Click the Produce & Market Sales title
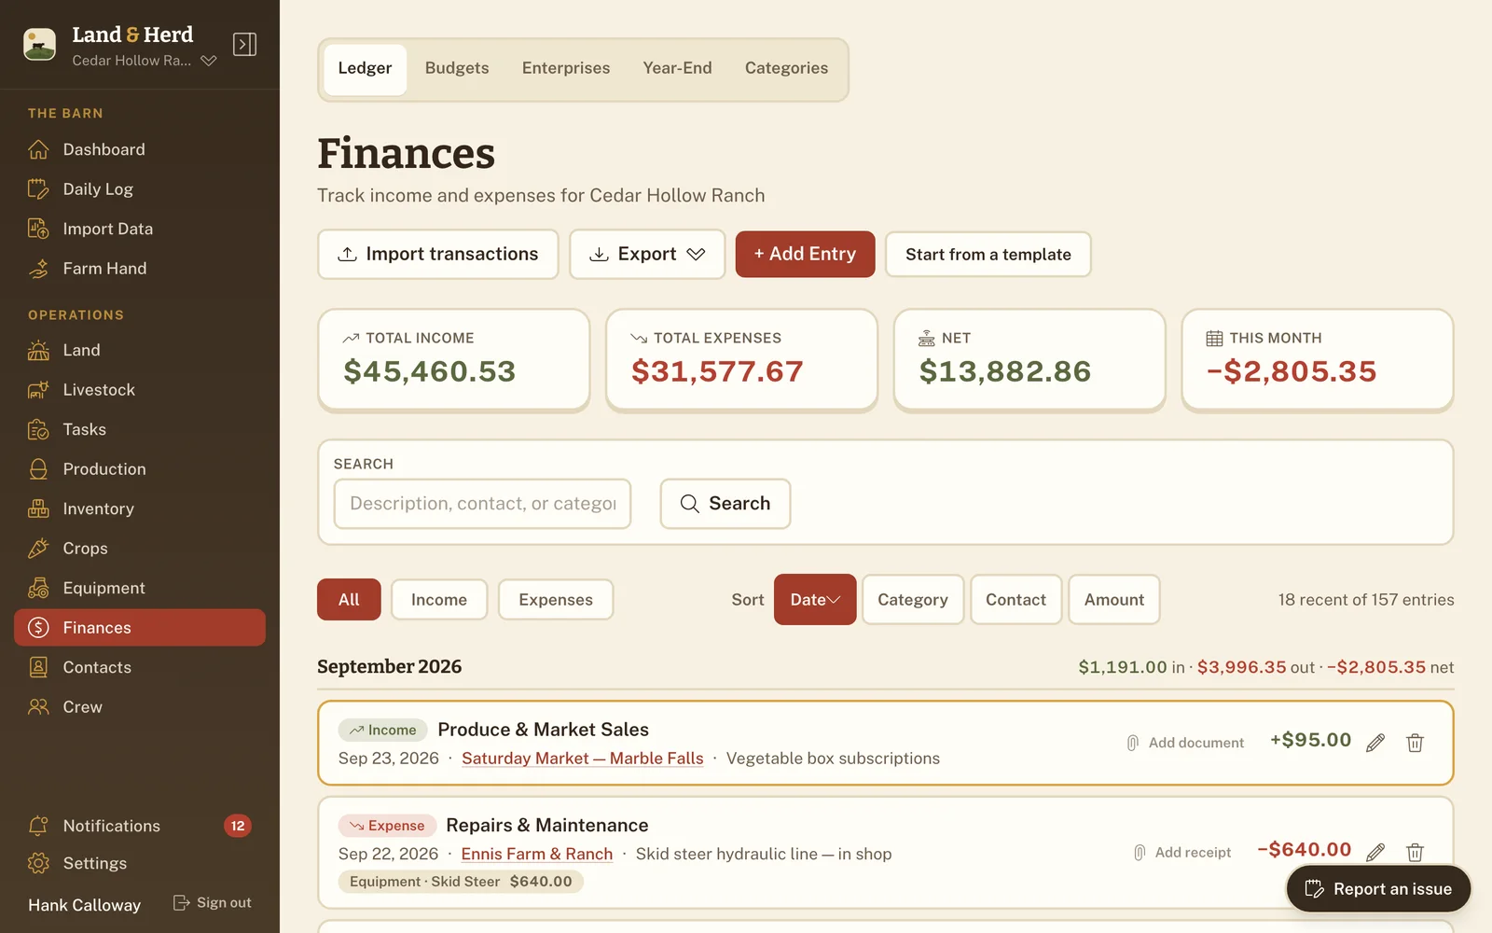Image resolution: width=1492 pixels, height=933 pixels. (544, 730)
